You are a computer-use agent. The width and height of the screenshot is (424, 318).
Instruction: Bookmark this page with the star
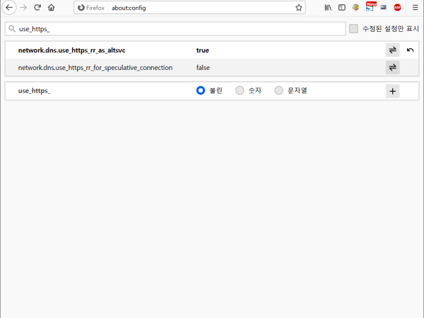pos(298,7)
